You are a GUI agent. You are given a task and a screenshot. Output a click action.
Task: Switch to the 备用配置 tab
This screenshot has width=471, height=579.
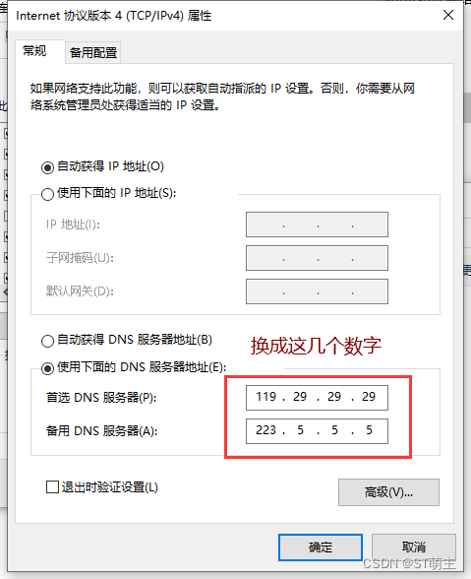pyautogui.click(x=93, y=52)
